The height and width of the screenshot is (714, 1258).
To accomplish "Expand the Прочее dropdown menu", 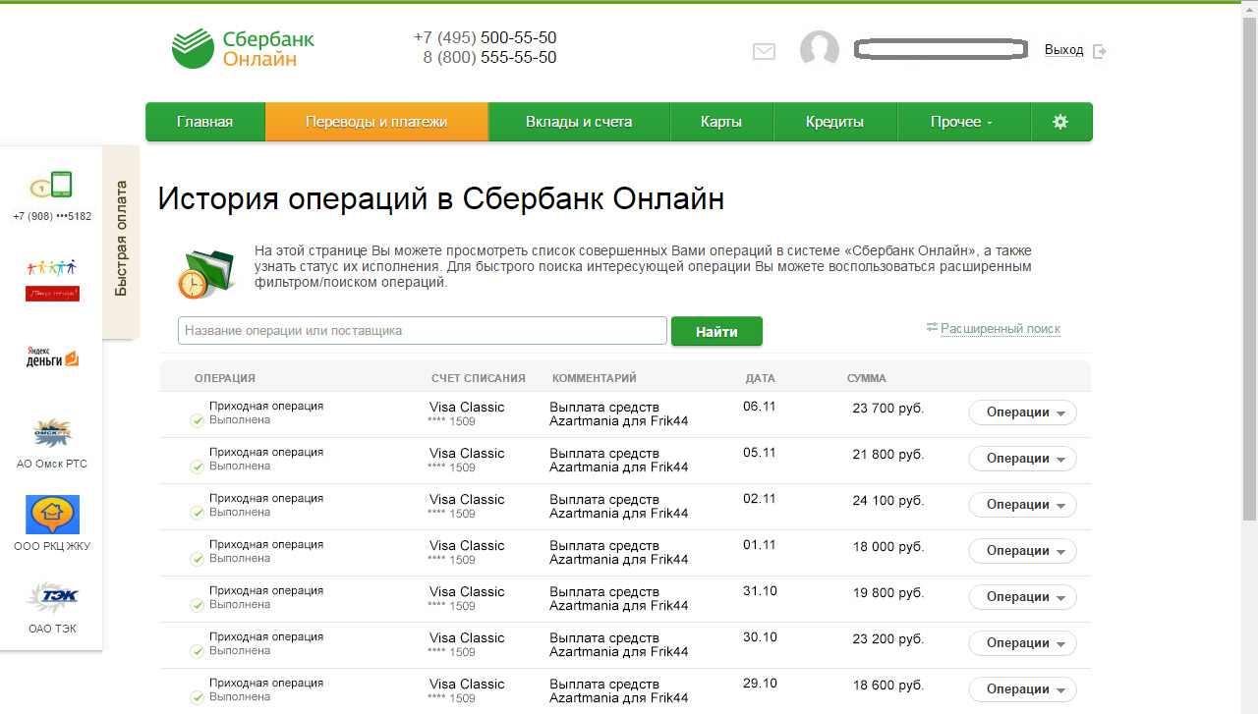I will [x=962, y=122].
